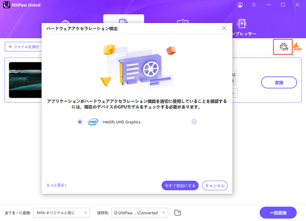The width and height of the screenshot is (306, 221).
Task: Click the 変換 button for the video
Action: point(278,83)
